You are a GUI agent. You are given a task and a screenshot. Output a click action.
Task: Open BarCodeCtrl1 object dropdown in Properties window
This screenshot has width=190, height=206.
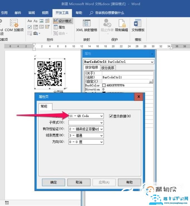tap(152, 62)
